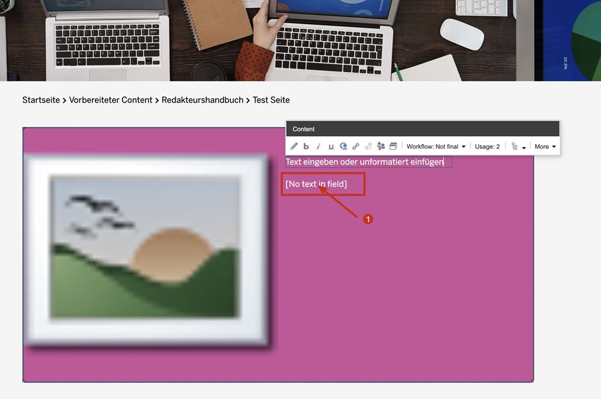Click the pencil edit icon in Content toolbar

[294, 146]
